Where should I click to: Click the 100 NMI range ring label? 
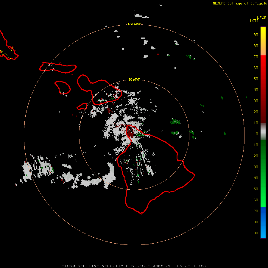pyautogui.click(x=134, y=24)
